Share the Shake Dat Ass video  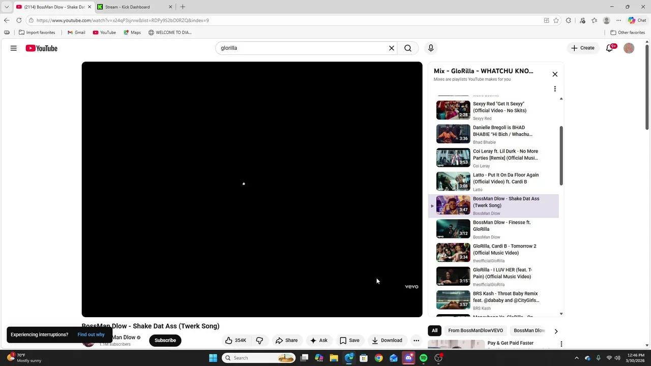tap(286, 341)
